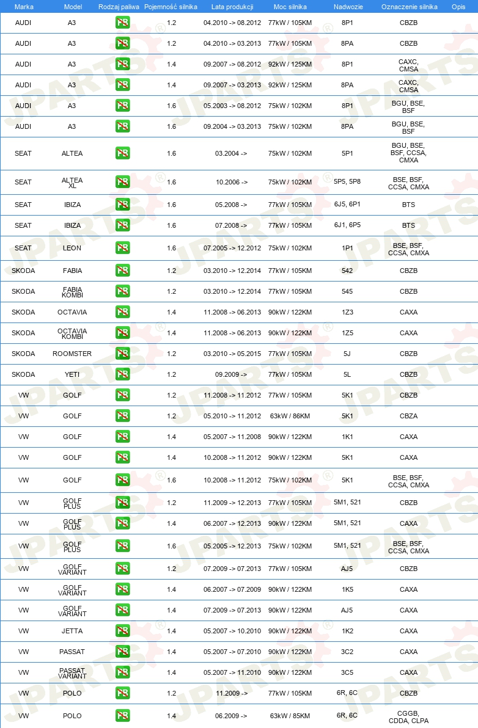The image size is (478, 728).
Task: Click the fuel type icon for SEAT ALTEA XL
Action: pyautogui.click(x=123, y=182)
